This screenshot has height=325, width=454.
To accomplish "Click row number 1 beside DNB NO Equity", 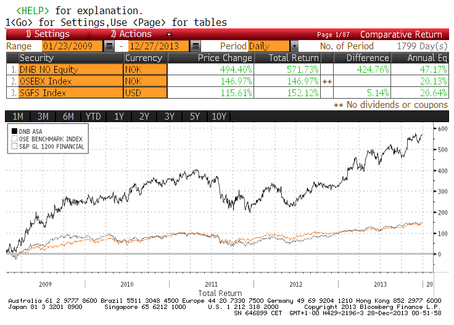I will click(14, 70).
